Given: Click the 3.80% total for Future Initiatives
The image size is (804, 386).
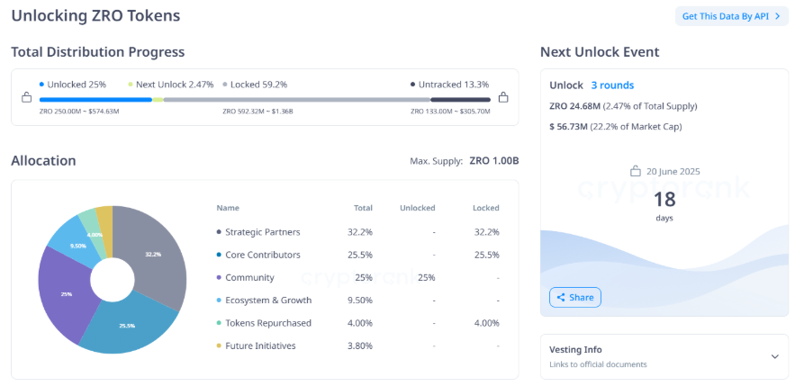Looking at the screenshot, I should (x=360, y=346).
